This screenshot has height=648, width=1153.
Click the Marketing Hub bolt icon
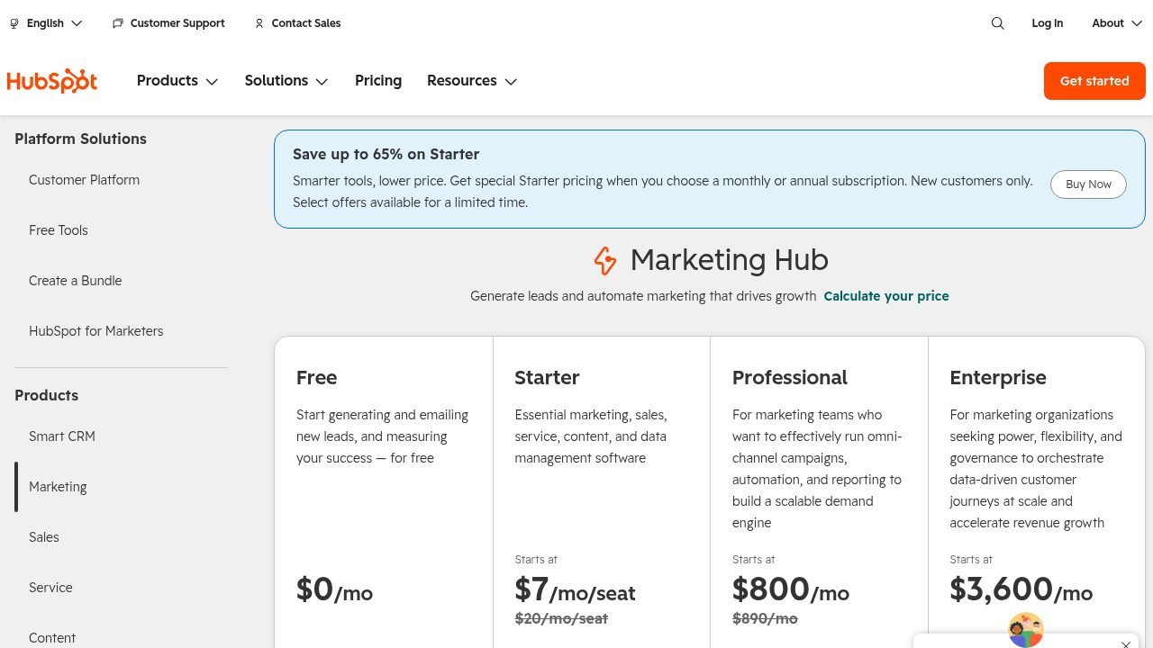[605, 261]
